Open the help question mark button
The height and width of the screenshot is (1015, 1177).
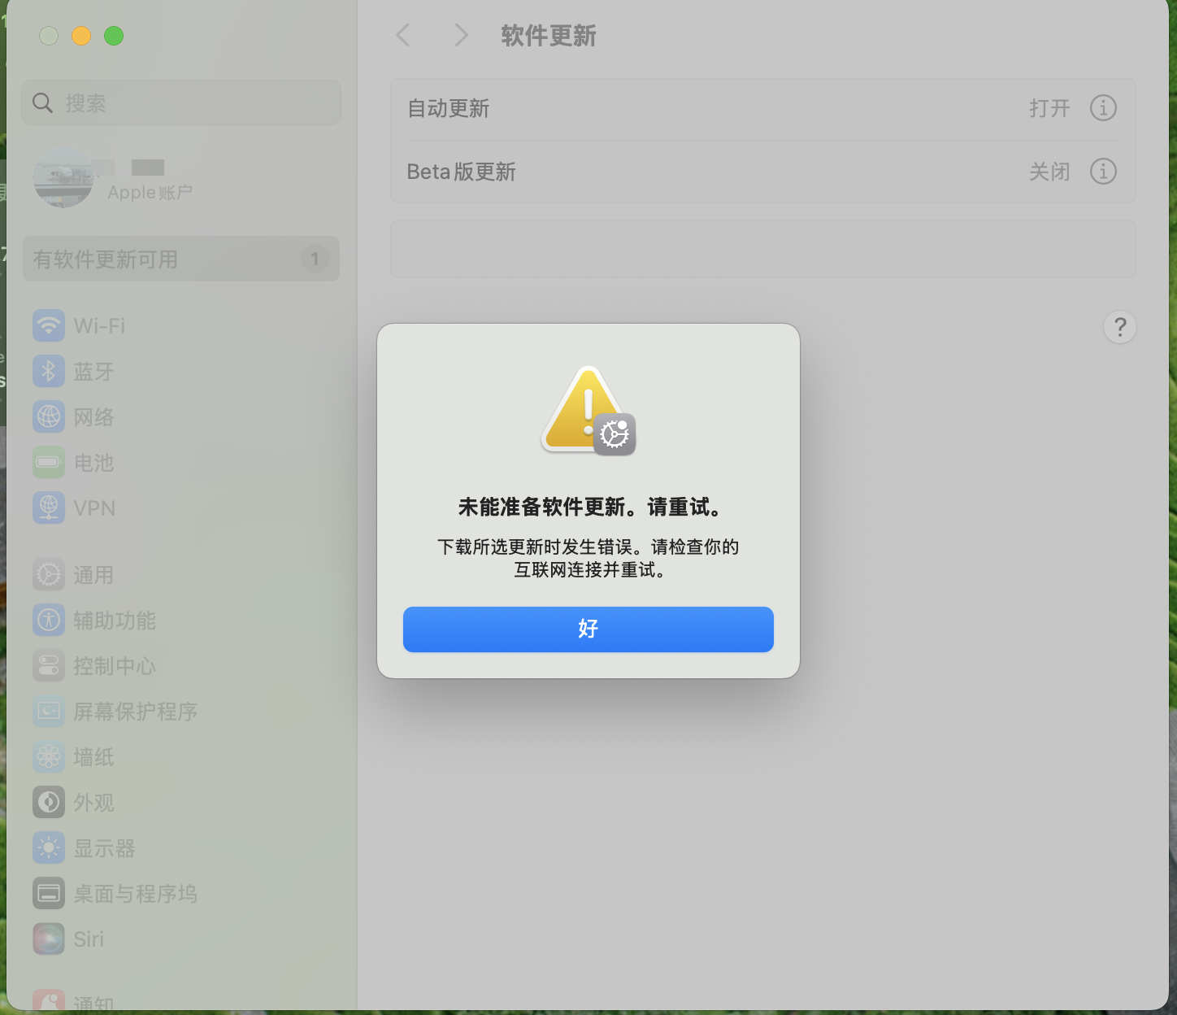[1120, 327]
